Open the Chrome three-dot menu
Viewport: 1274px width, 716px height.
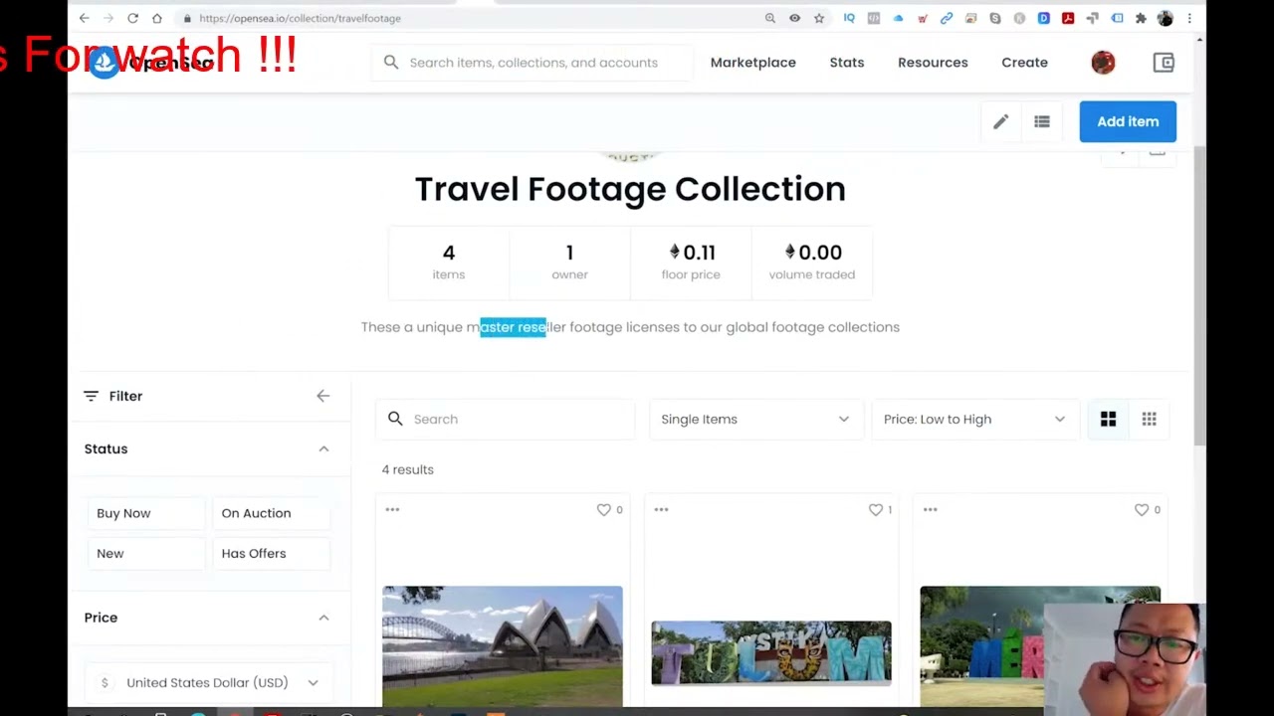pyautogui.click(x=1189, y=18)
